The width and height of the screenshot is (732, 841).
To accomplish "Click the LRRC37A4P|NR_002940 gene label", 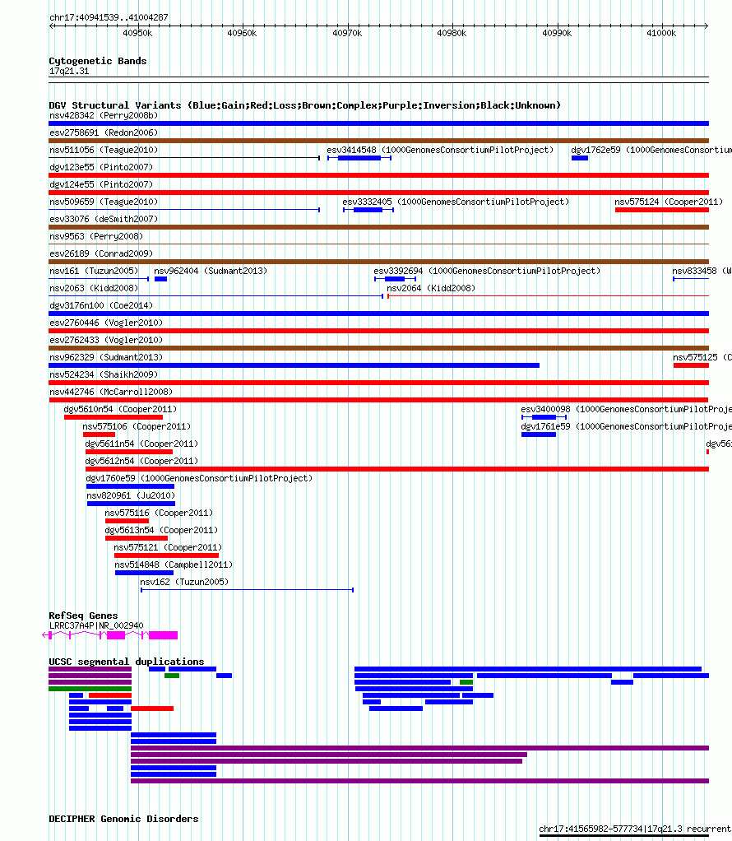I will point(96,625).
